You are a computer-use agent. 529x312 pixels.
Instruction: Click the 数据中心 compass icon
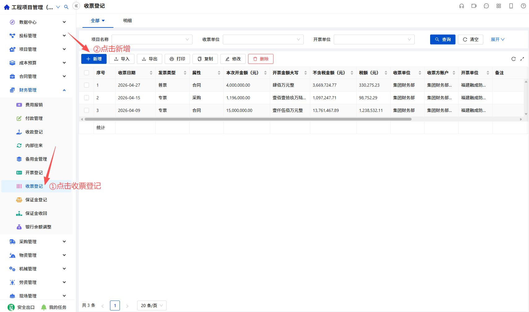[x=12, y=22]
